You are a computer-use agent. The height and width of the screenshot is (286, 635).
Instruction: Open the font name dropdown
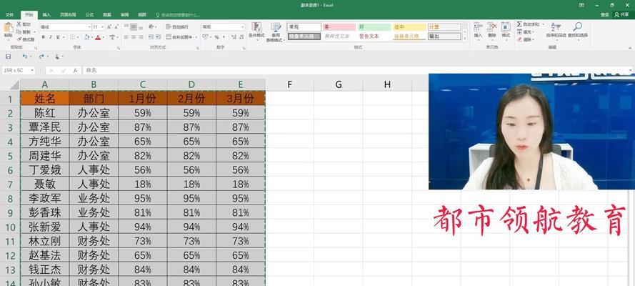tap(89, 27)
